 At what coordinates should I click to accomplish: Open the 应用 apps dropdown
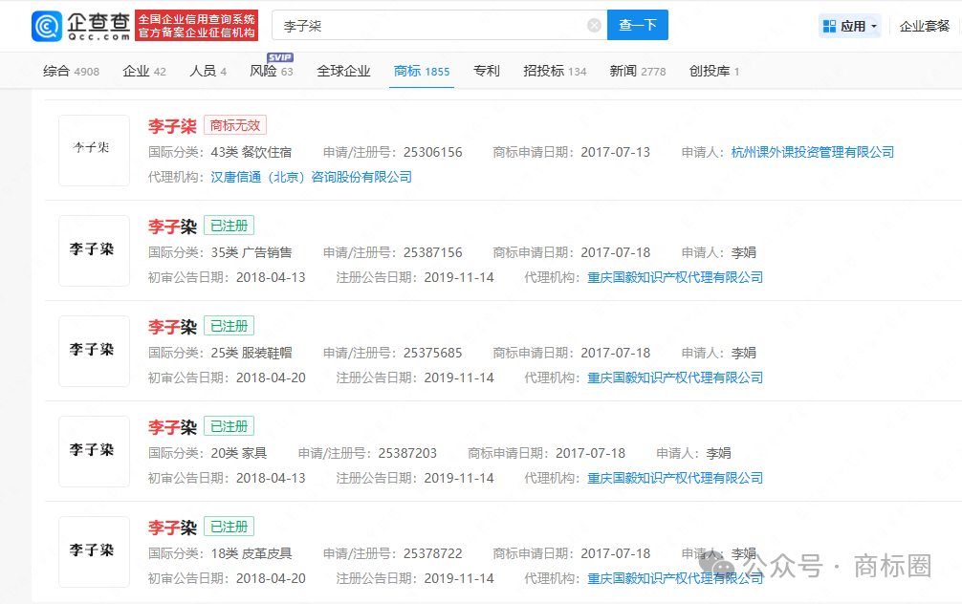(x=849, y=26)
